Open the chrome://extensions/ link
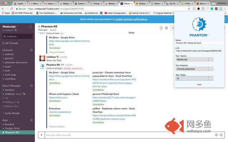The height and width of the screenshot is (142, 228). click(x=60, y=112)
